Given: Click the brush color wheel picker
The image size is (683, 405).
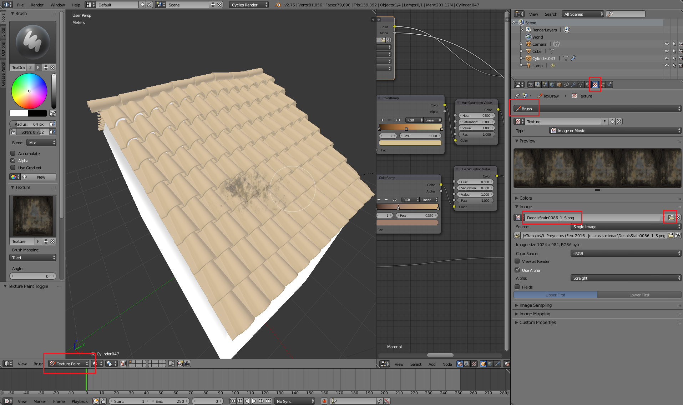Looking at the screenshot, I should click(x=29, y=91).
